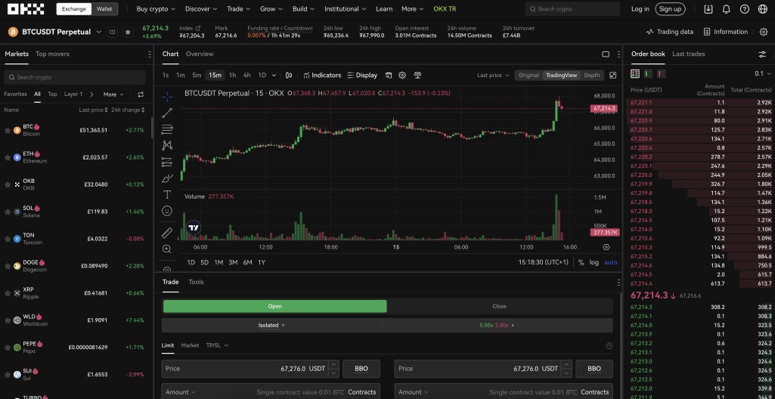
Task: Switch to the Top movers tab
Action: point(52,54)
